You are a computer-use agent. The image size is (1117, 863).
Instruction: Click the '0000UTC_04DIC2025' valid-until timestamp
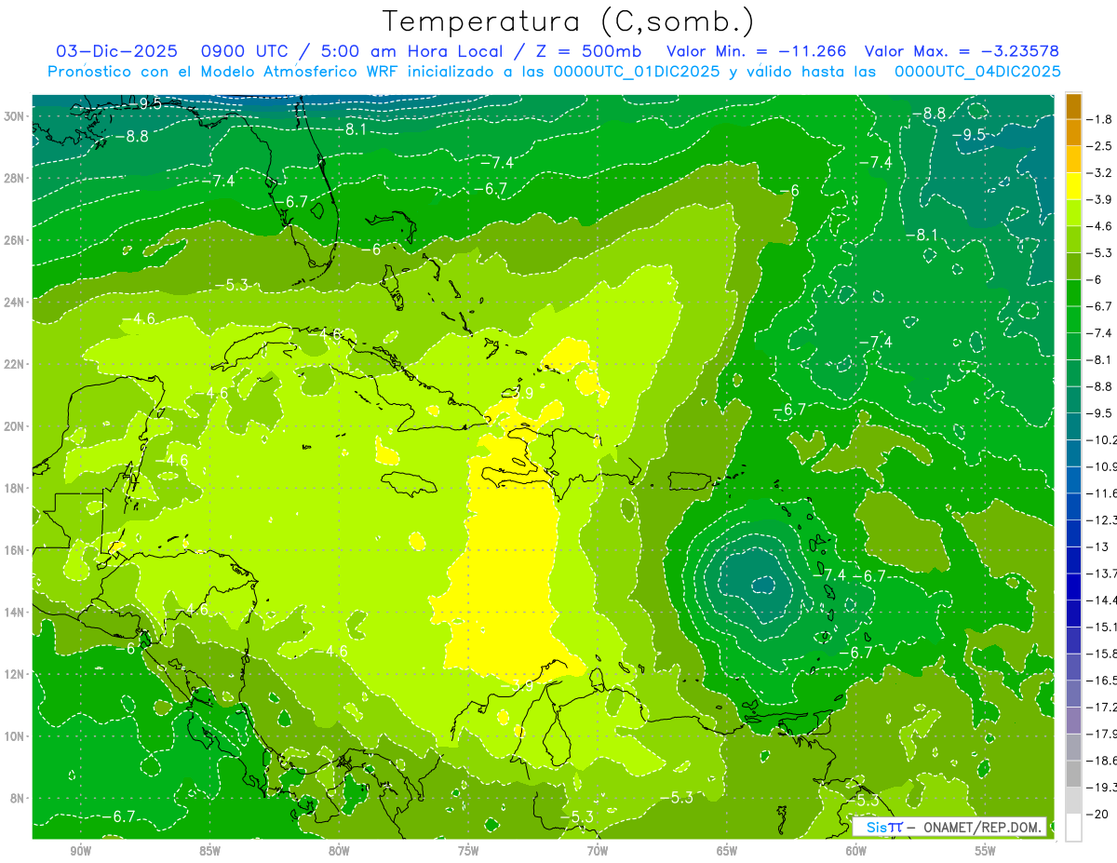[x=977, y=72]
